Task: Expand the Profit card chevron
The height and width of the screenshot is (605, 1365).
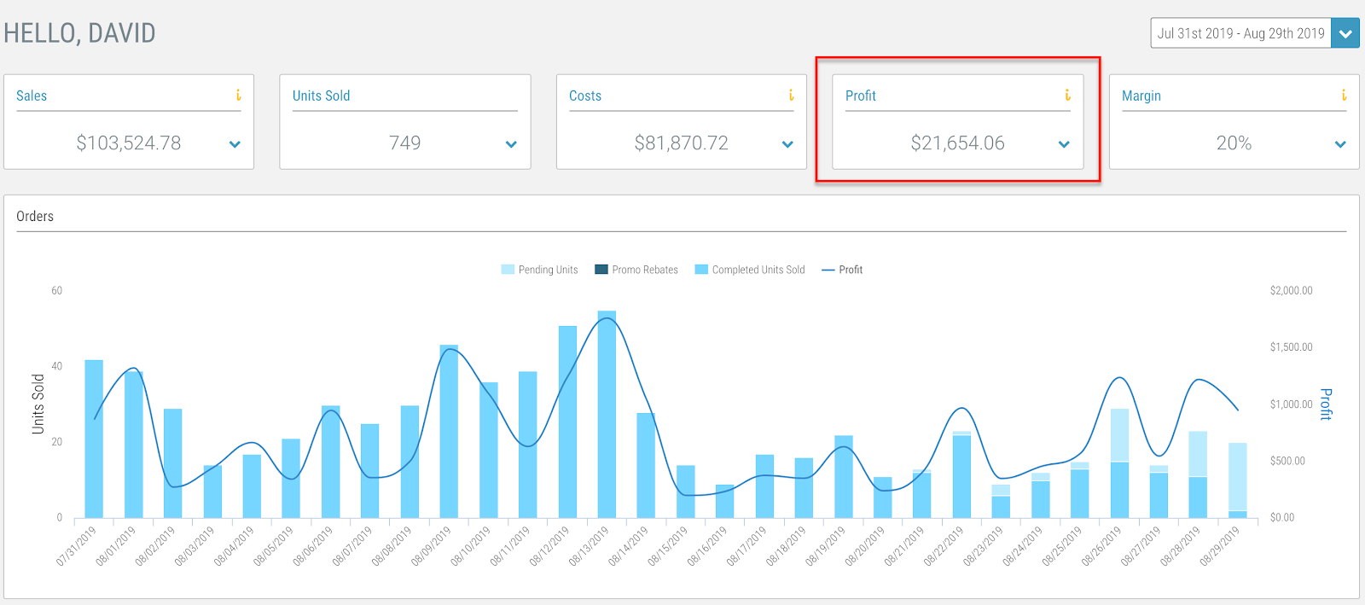Action: tap(1064, 144)
